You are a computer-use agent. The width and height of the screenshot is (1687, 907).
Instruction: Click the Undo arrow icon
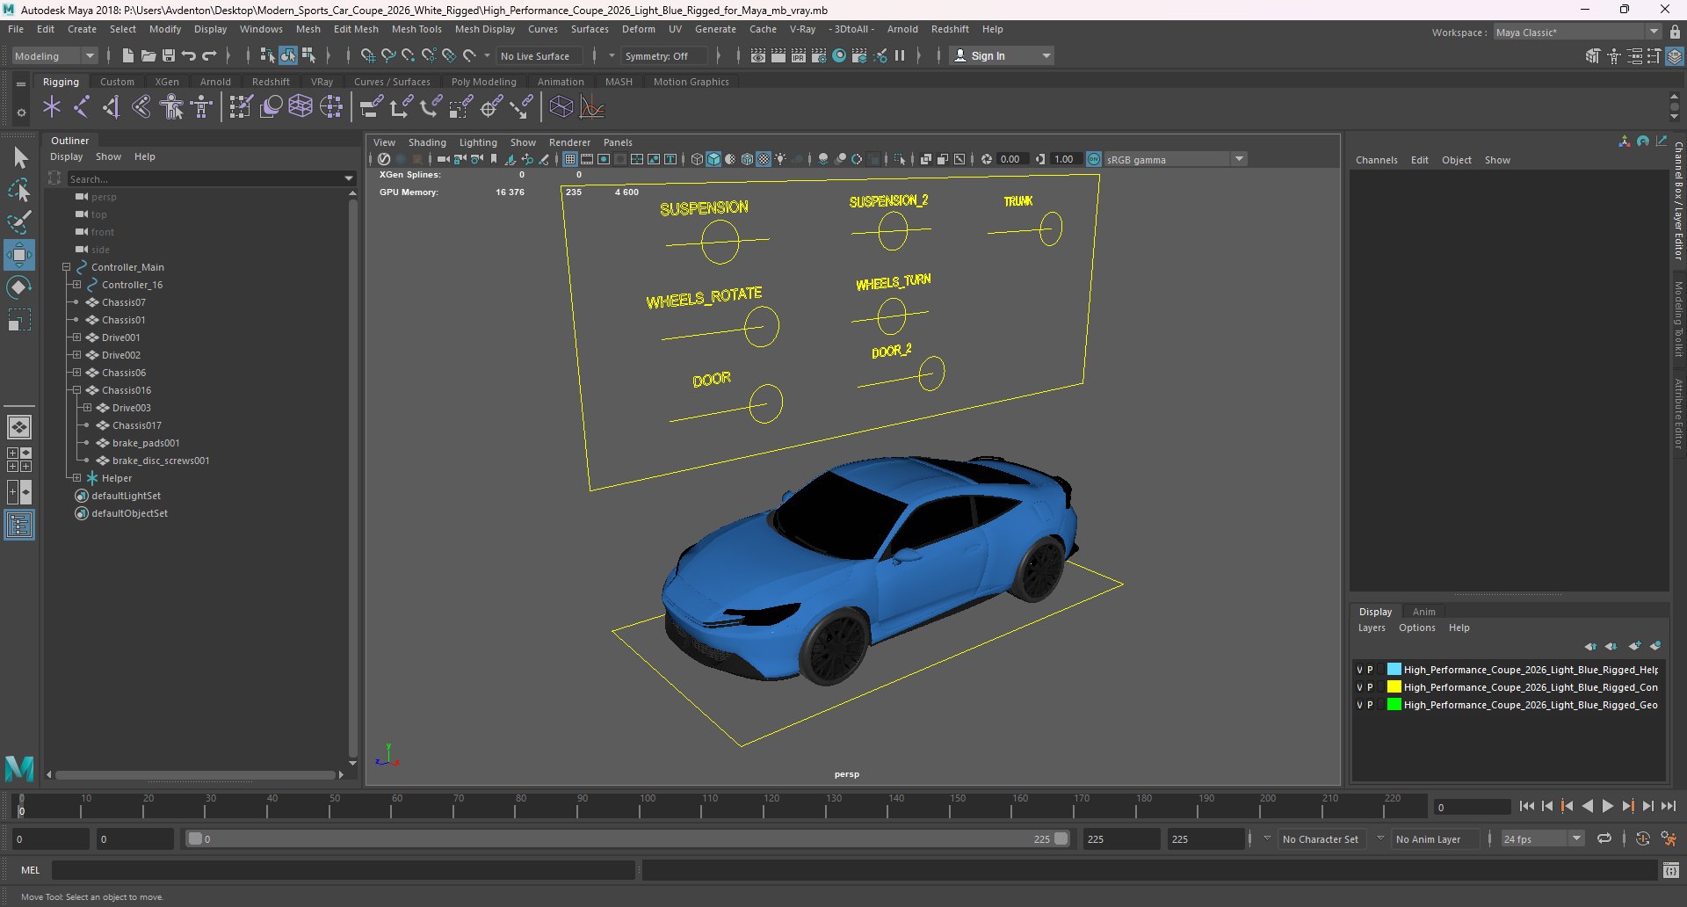tap(189, 55)
